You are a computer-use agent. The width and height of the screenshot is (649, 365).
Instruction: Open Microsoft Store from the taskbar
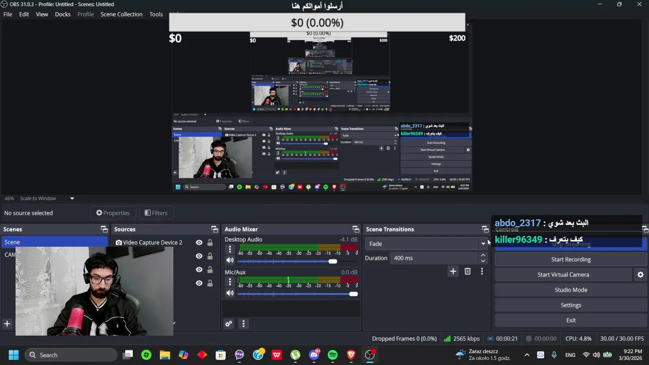[x=221, y=355]
